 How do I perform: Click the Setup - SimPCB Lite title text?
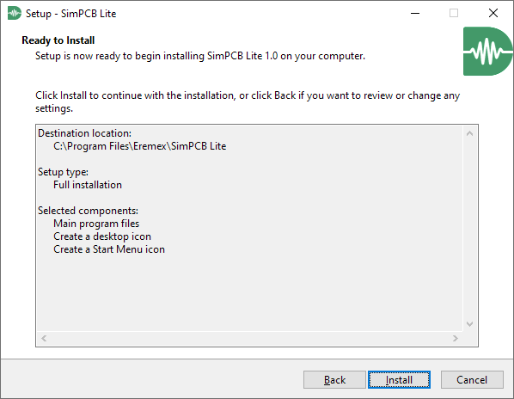click(70, 14)
